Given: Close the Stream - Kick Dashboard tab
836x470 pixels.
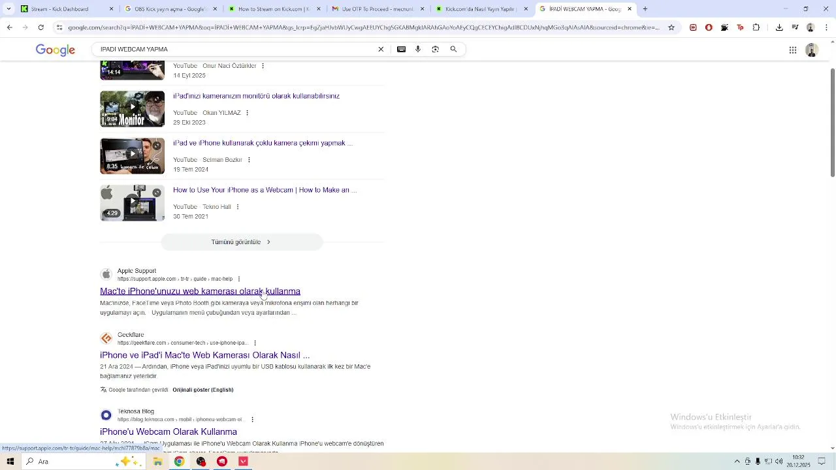Looking at the screenshot, I should click(x=111, y=9).
